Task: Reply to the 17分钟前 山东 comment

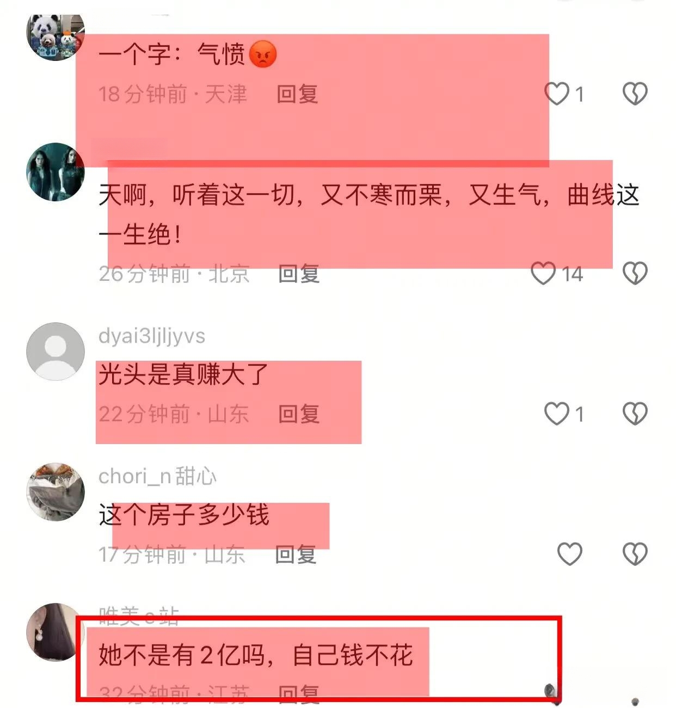Action: [296, 555]
